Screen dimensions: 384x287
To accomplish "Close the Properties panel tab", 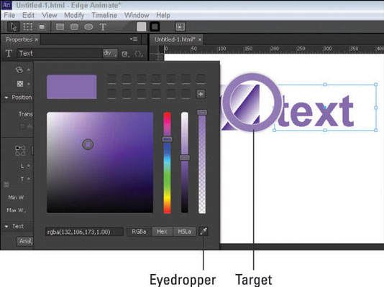I will tap(37, 39).
